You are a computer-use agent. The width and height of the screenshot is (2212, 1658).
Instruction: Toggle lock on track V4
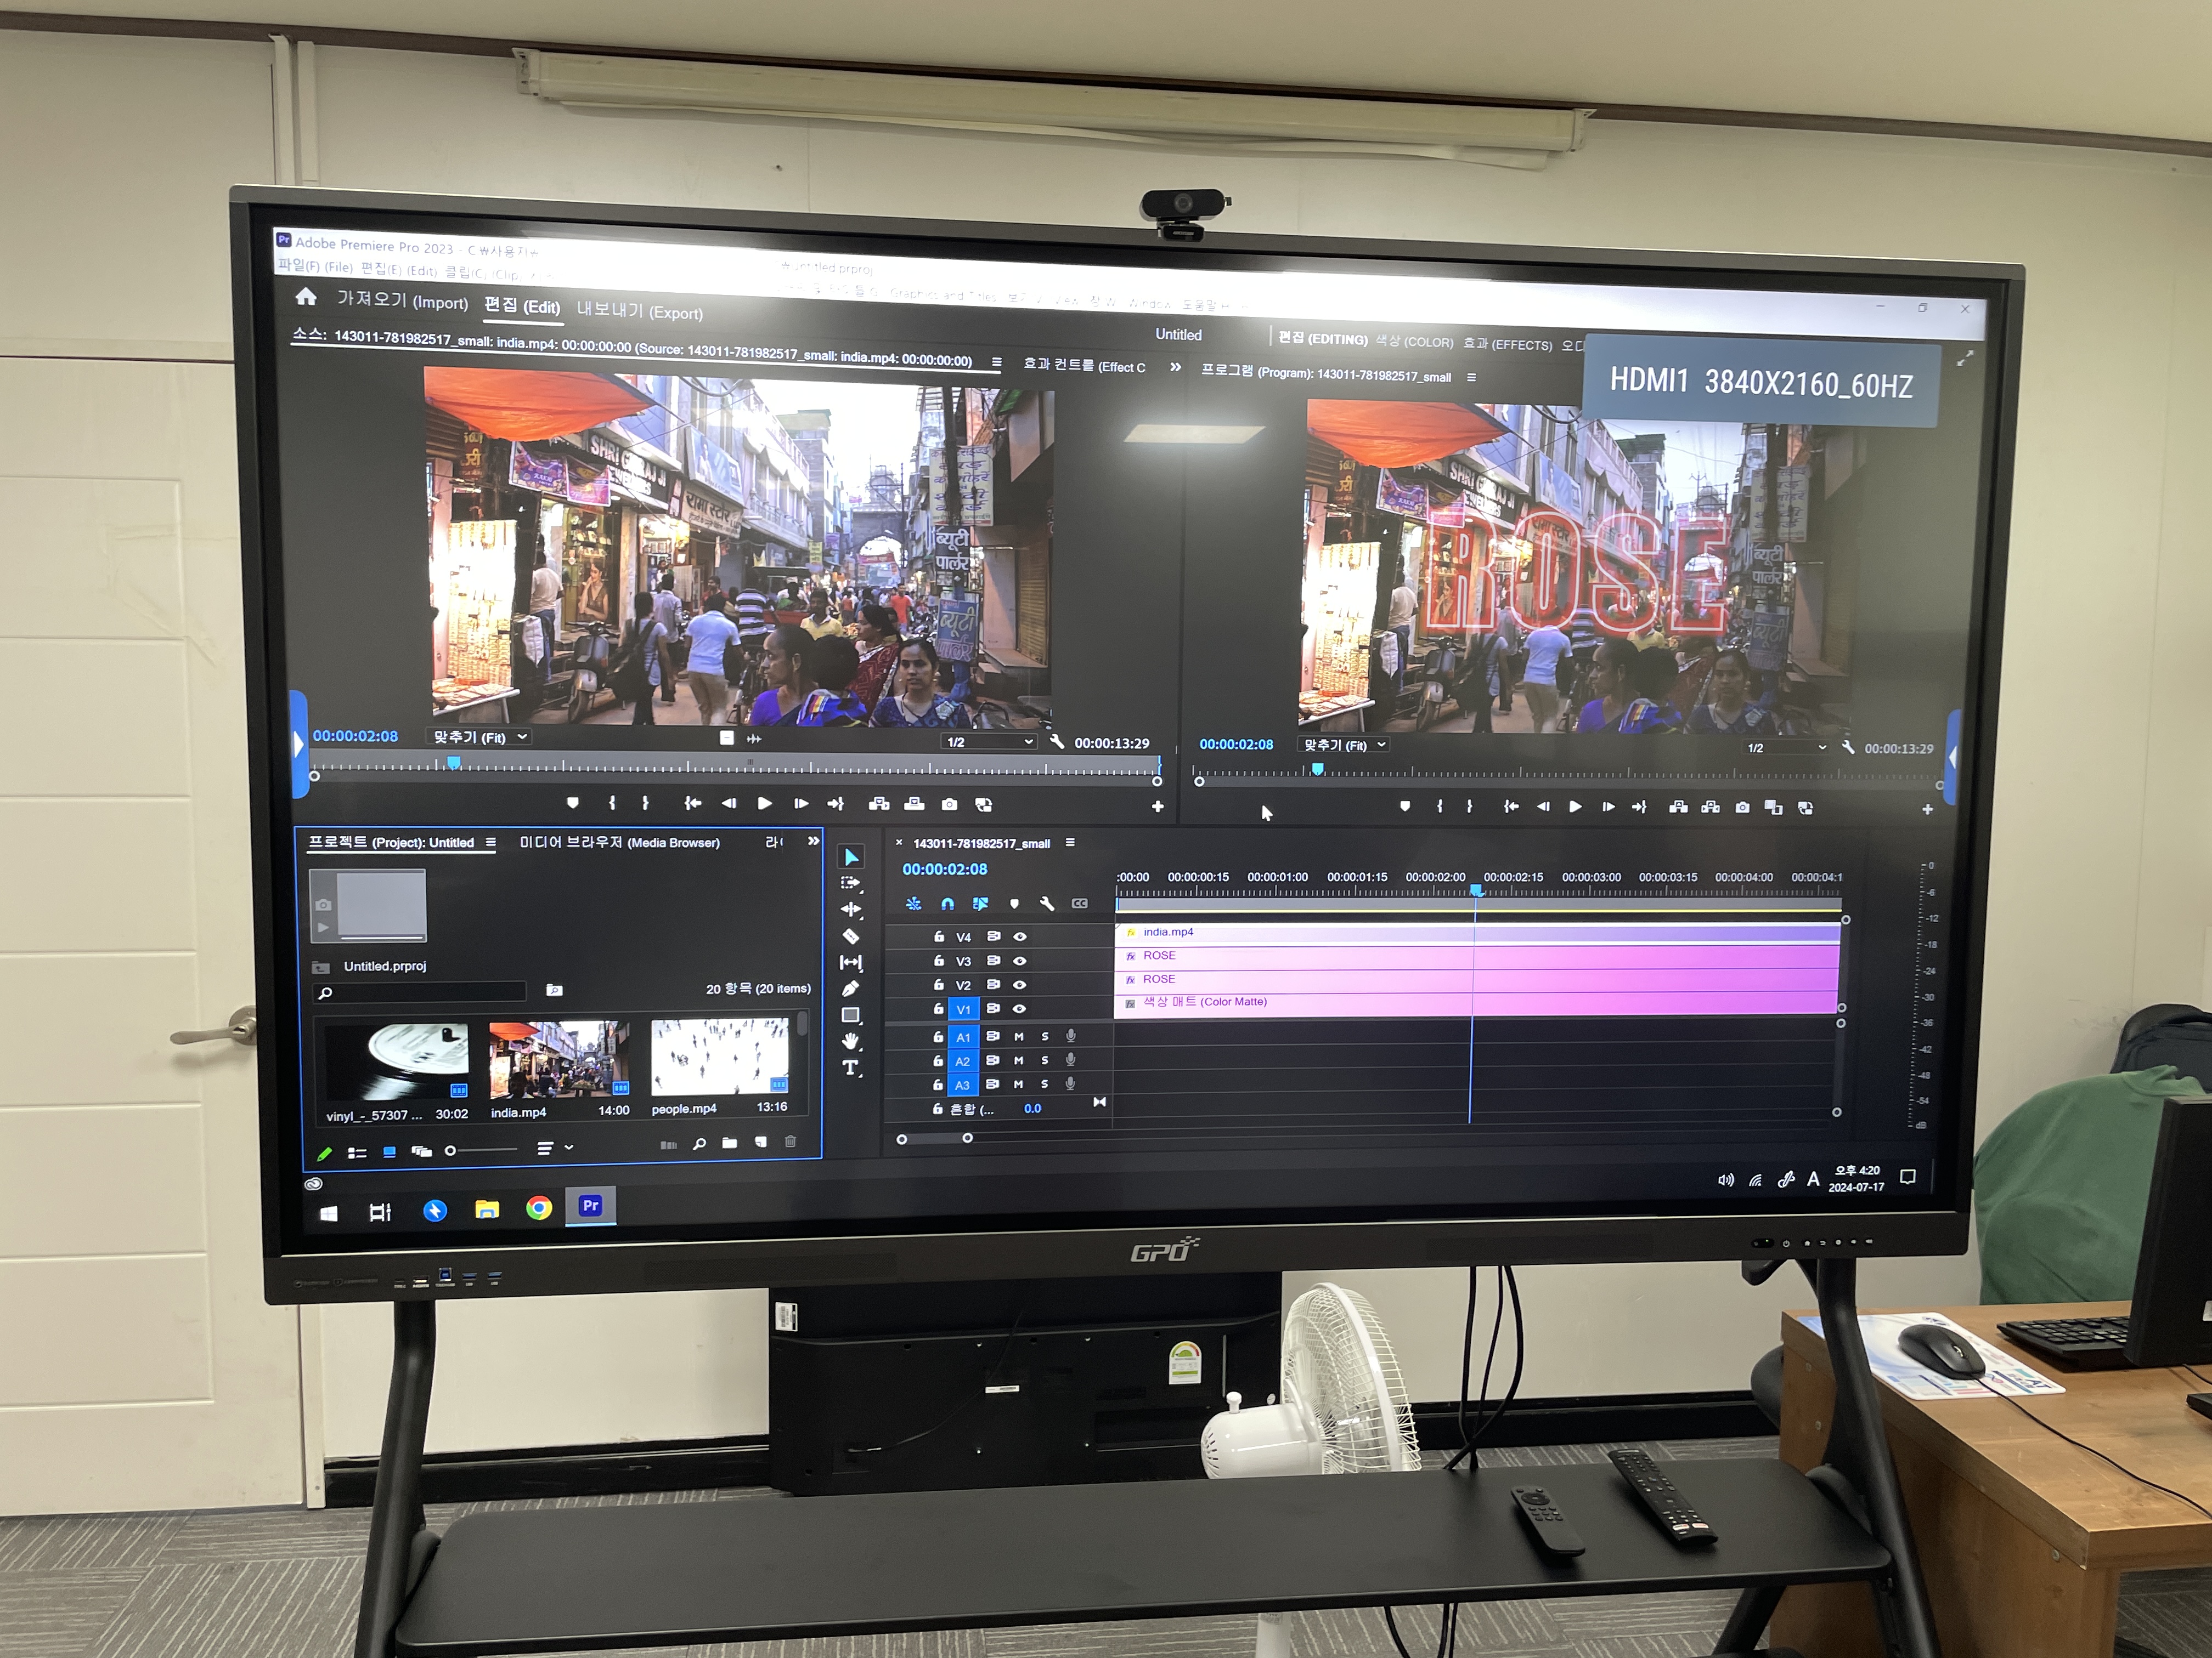[x=938, y=936]
